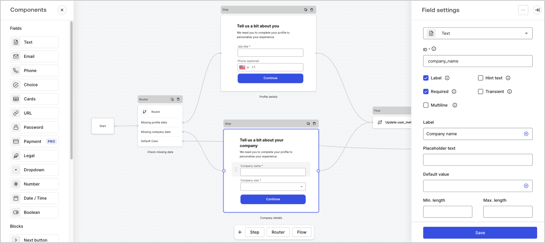Enable the Hint text checkbox
Image resolution: width=545 pixels, height=243 pixels.
480,78
